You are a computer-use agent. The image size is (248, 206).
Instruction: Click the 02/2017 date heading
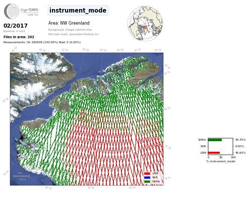click(16, 26)
